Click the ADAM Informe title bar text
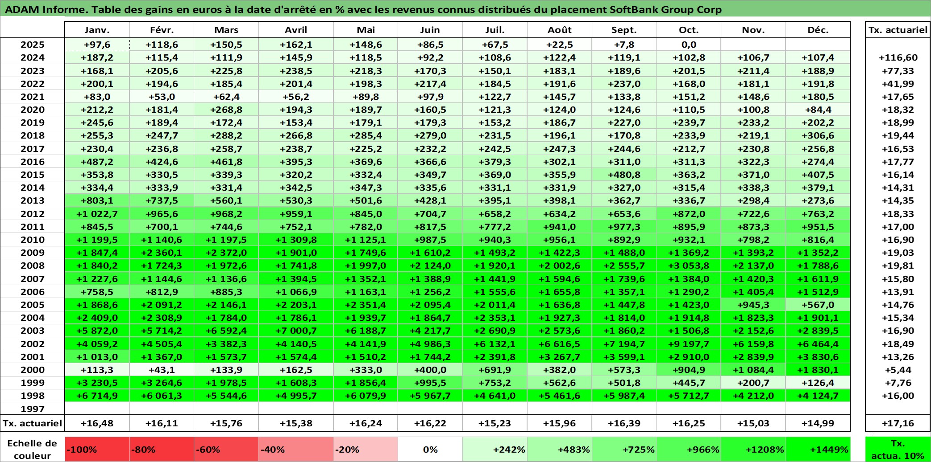Image resolution: width=931 pixels, height=462 pixels. 363,9
